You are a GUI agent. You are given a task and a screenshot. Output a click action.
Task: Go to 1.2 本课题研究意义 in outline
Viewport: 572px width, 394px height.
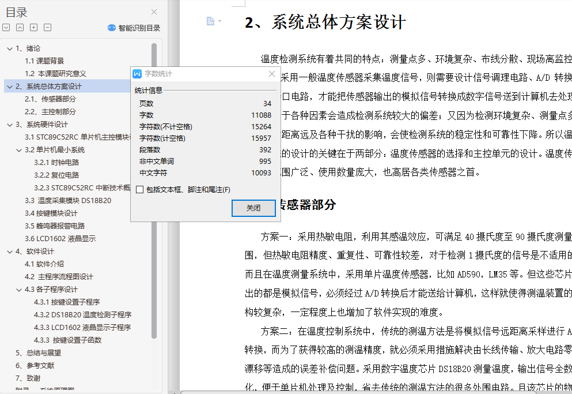coord(55,74)
